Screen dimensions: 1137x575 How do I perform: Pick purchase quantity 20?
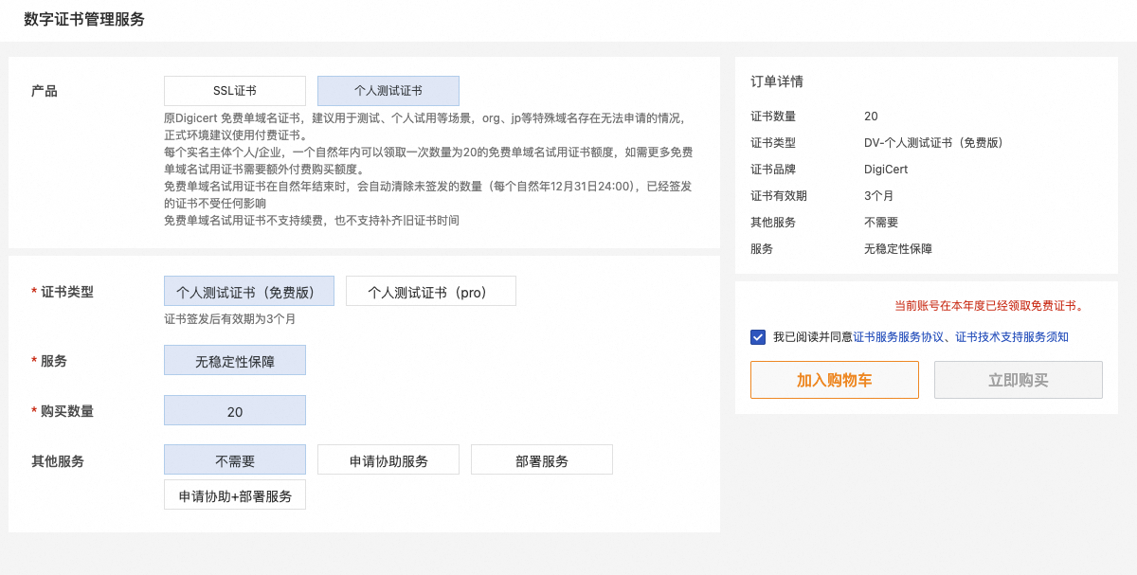point(234,411)
